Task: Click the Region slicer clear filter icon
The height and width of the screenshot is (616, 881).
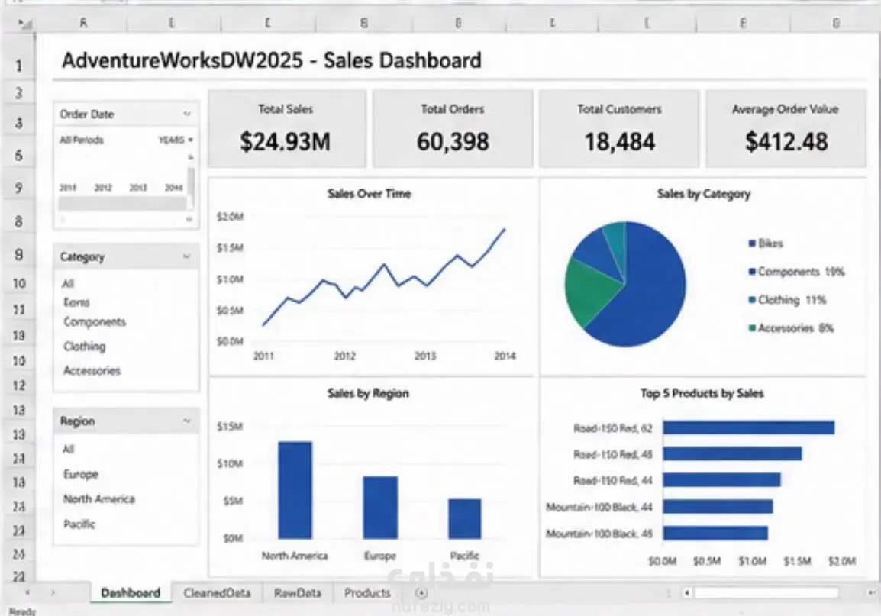Action: click(186, 421)
